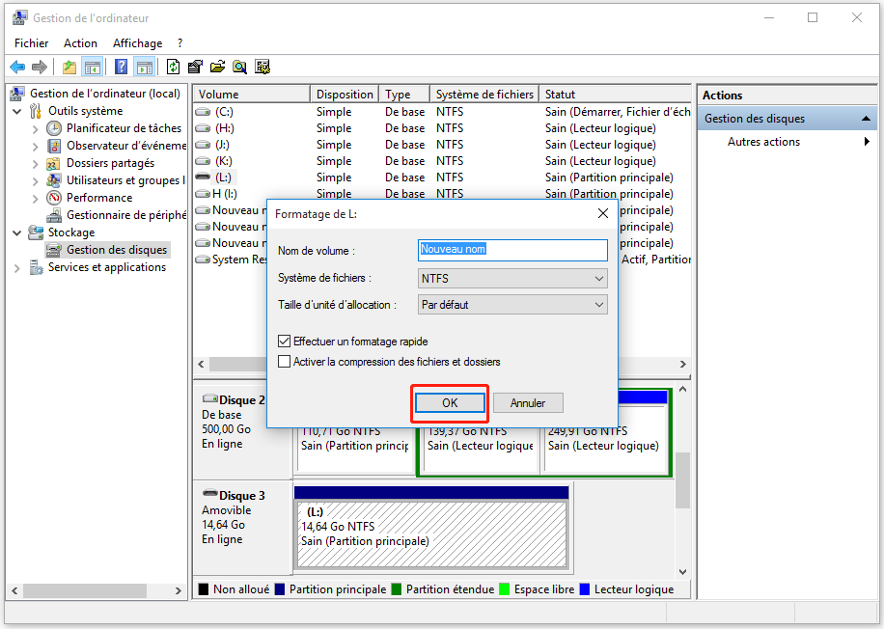Image resolution: width=884 pixels, height=629 pixels.
Task: Toggle the Action pane toolbar icon
Action: (x=145, y=68)
